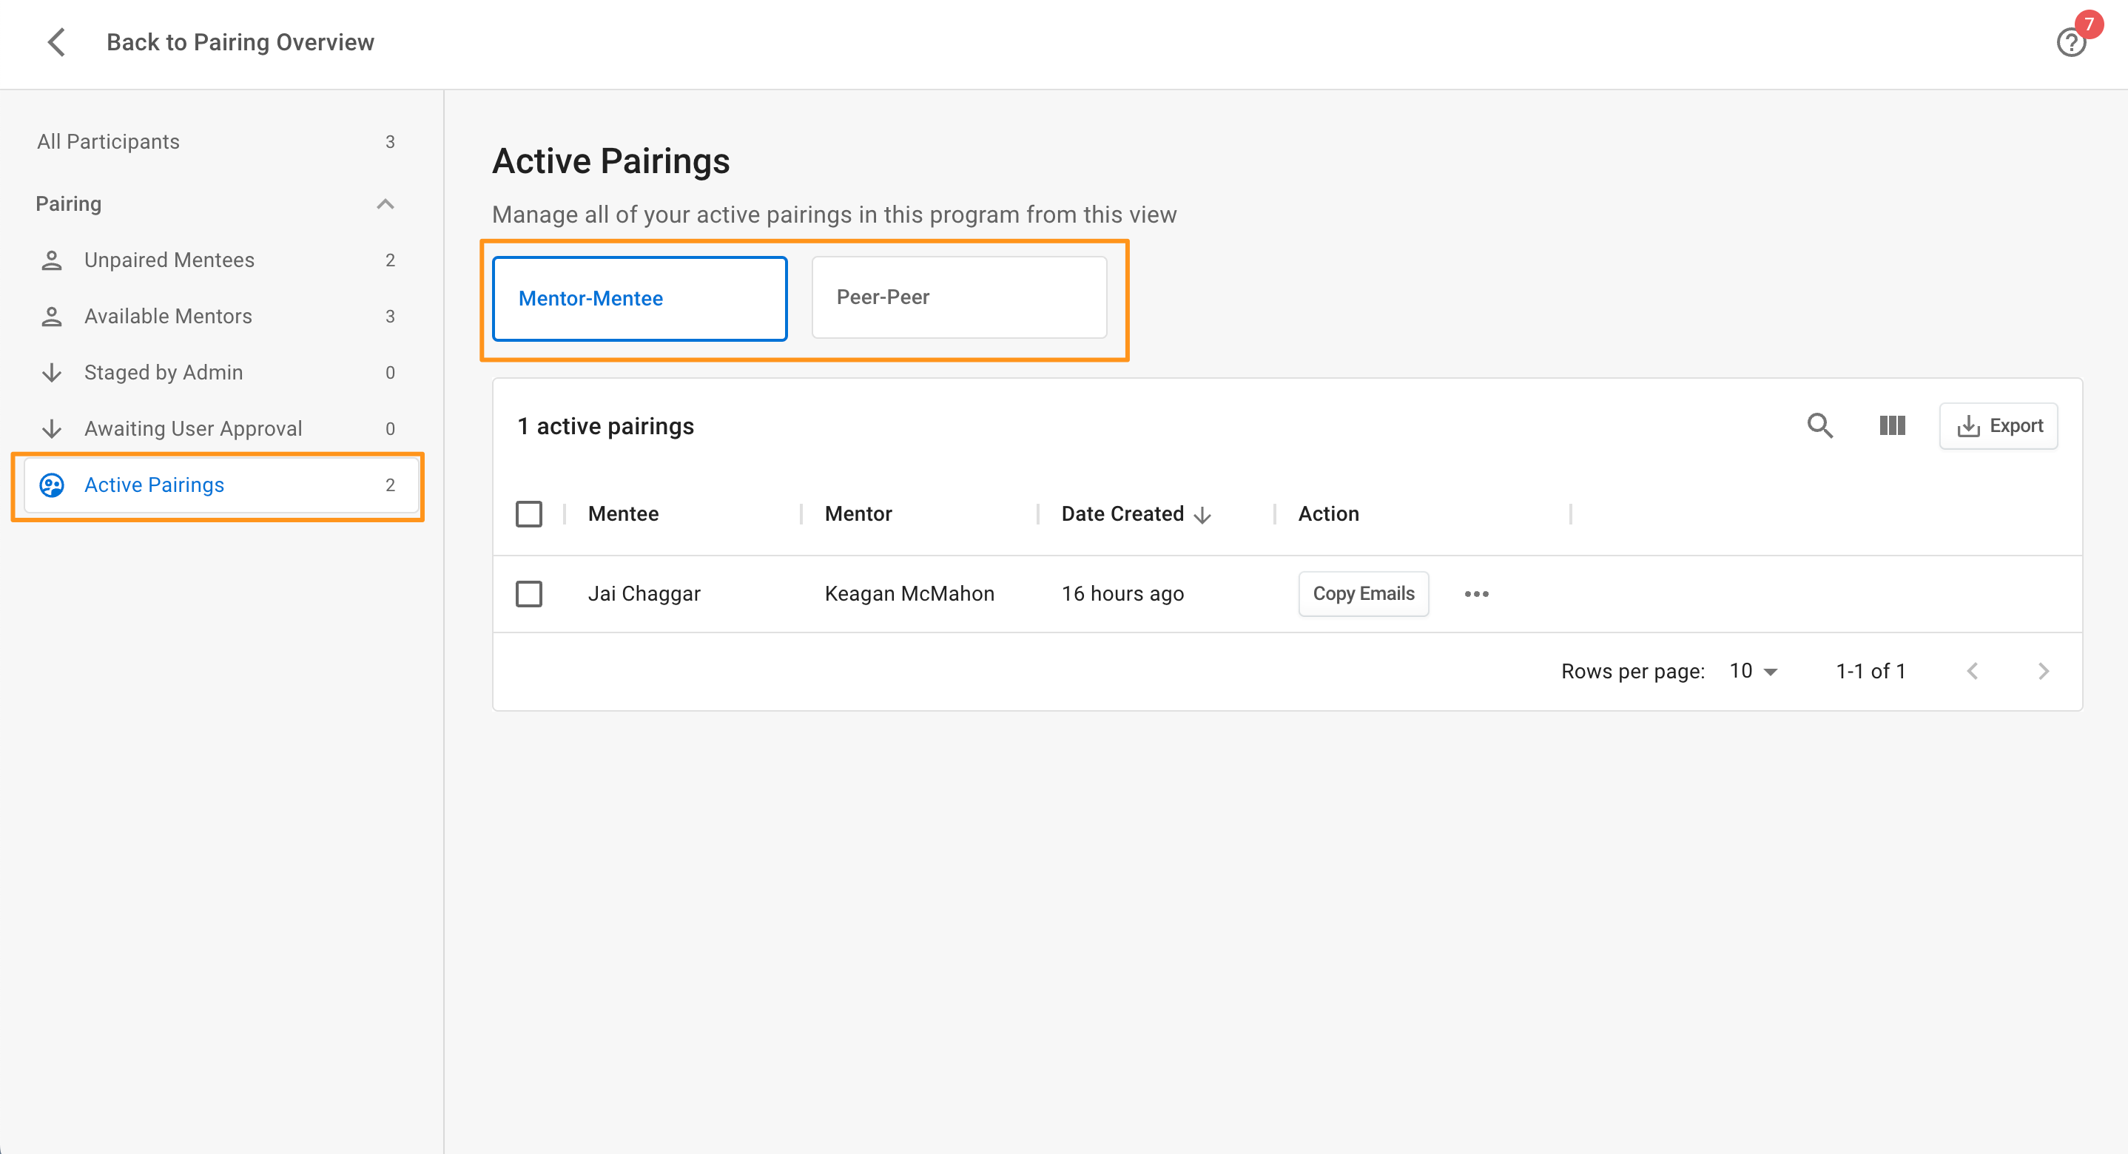
Task: Click the Active Pairings group icon
Action: [51, 485]
